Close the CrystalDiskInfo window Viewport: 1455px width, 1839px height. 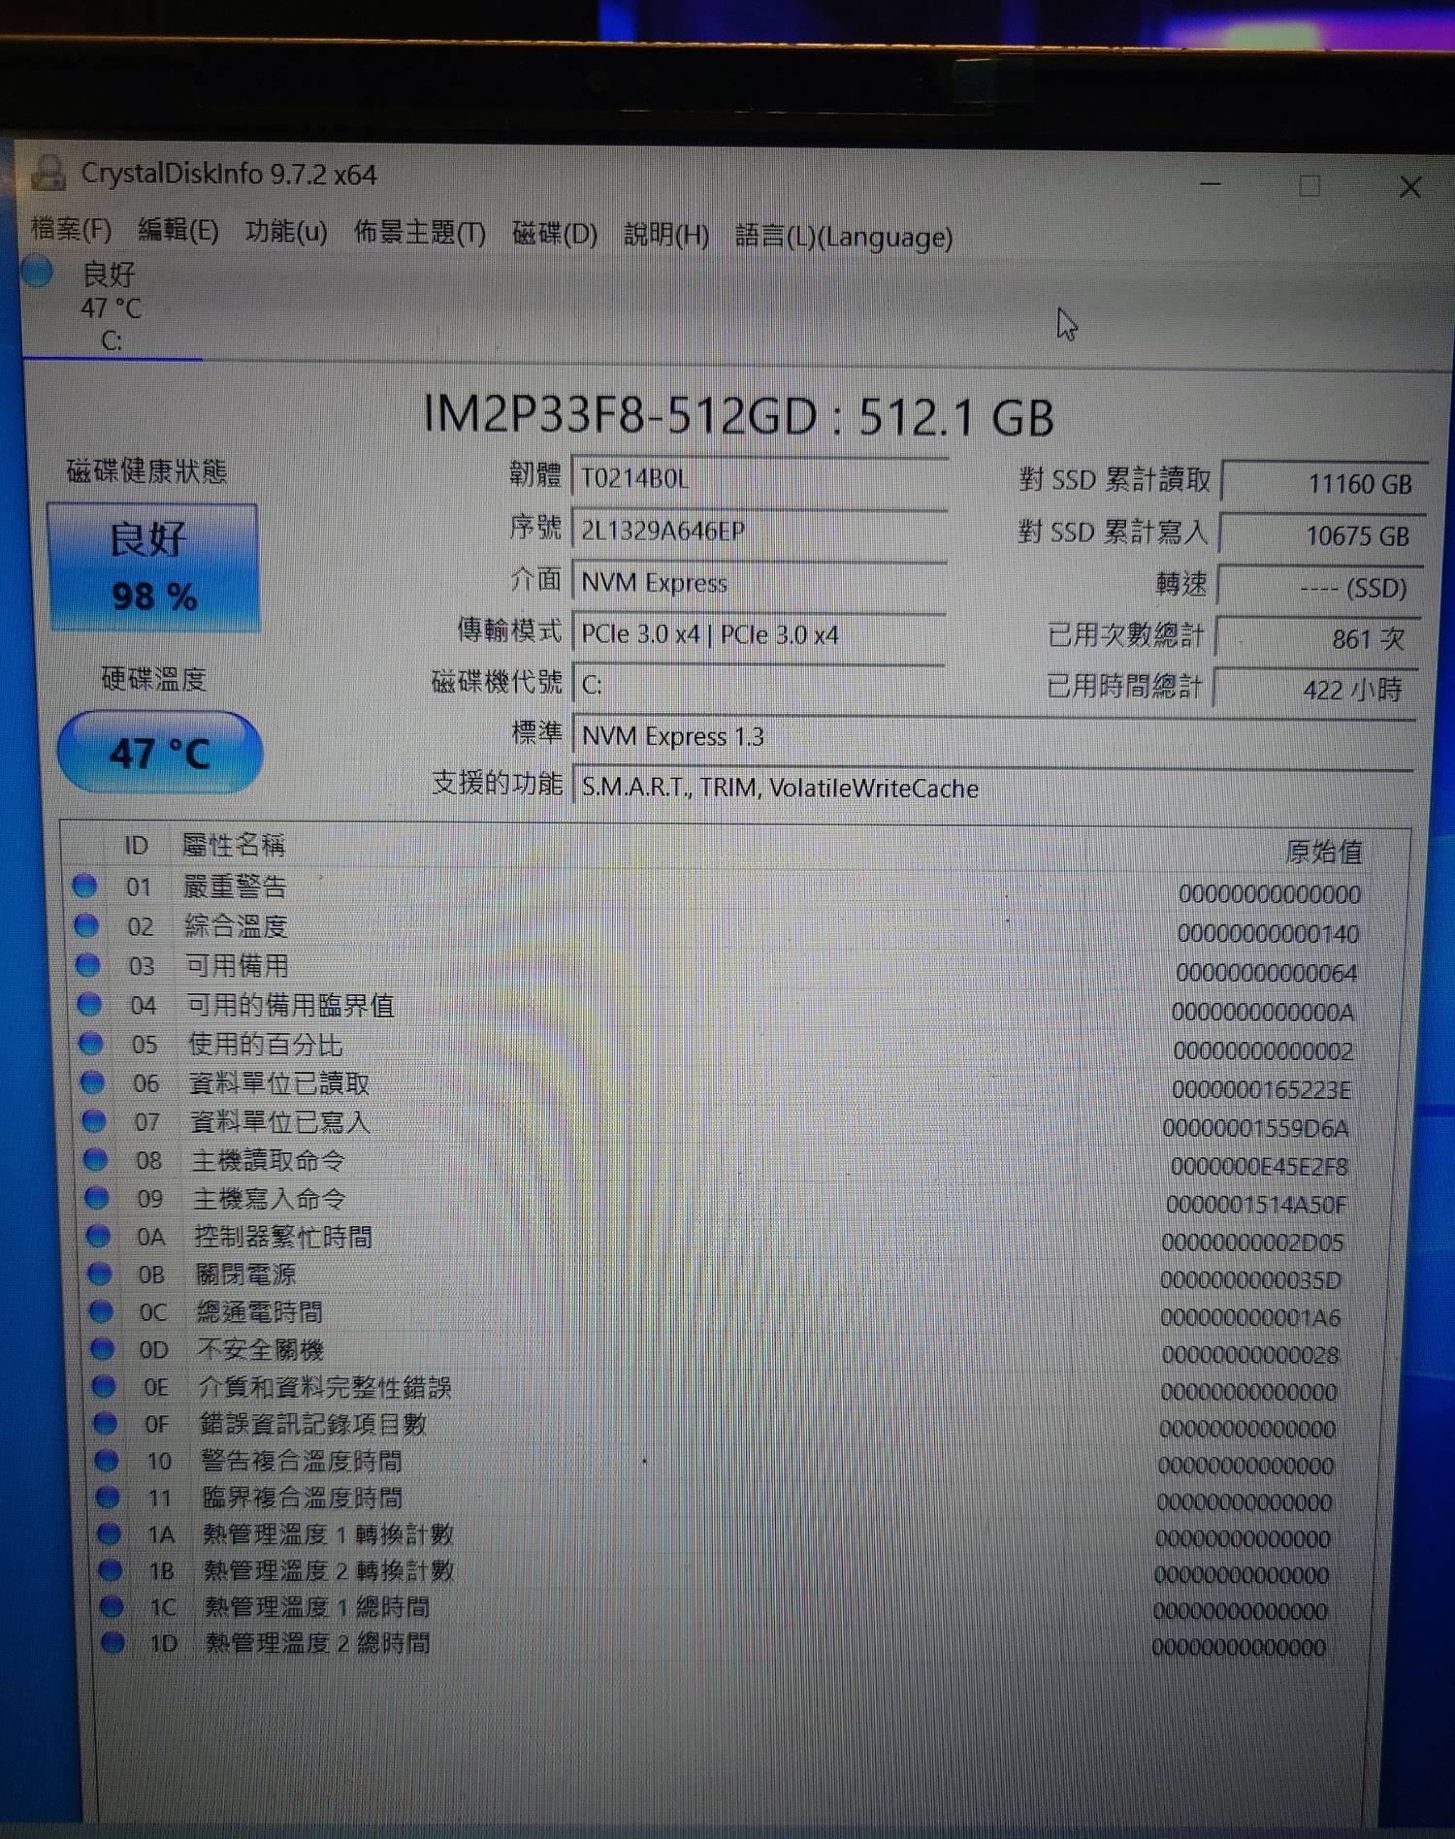coord(1409,187)
